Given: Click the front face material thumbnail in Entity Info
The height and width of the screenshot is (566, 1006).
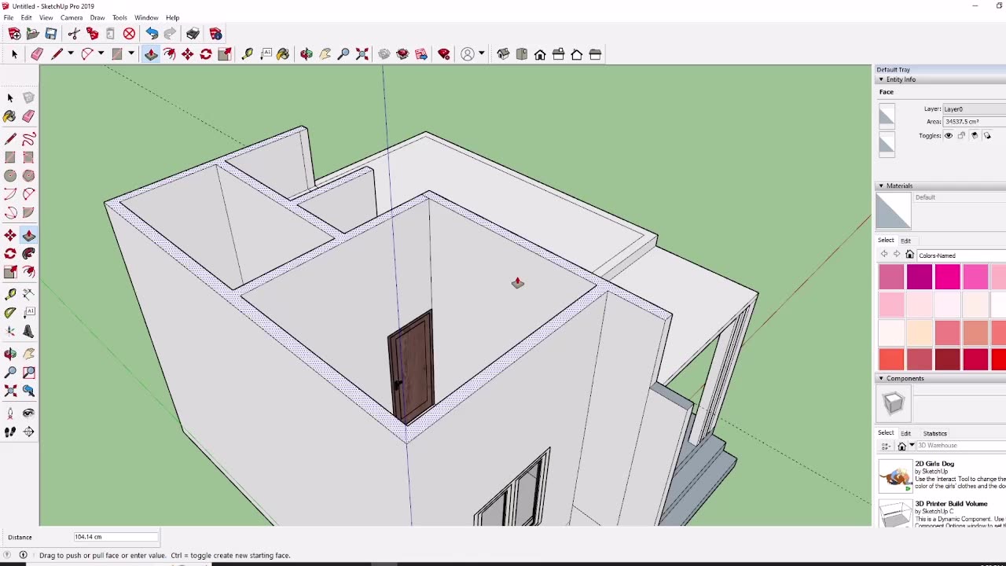Looking at the screenshot, I should [887, 116].
